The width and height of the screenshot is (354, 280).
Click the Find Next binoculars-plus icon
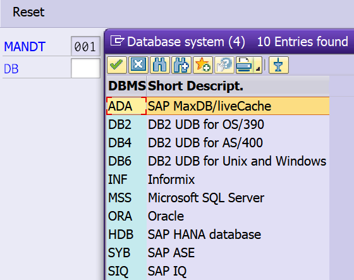(181, 65)
